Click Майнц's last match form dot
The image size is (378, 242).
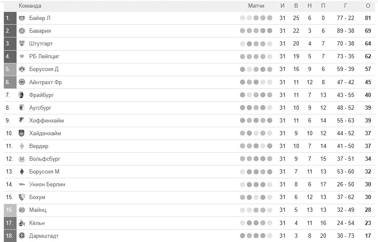(x=270, y=210)
